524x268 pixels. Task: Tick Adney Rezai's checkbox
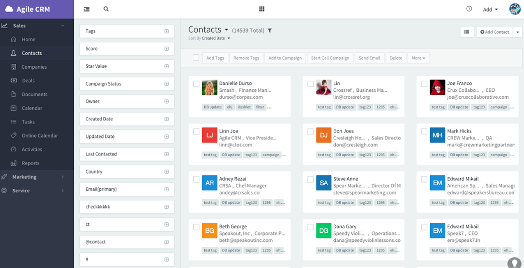pos(197,180)
